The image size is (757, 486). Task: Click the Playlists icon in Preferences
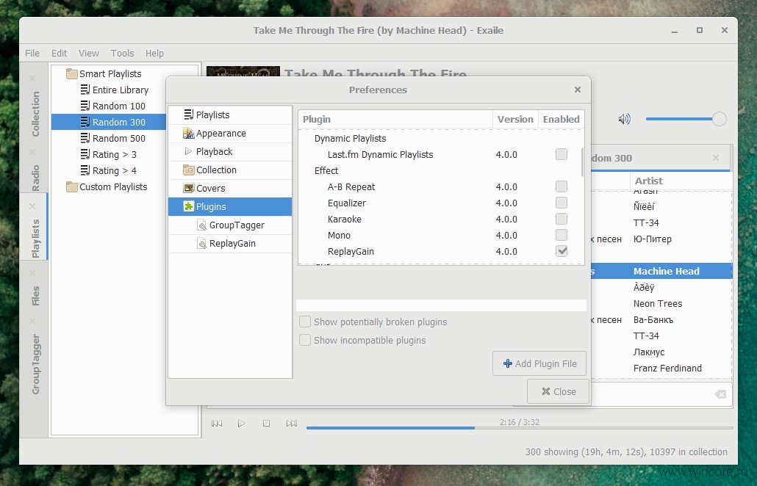click(189, 115)
